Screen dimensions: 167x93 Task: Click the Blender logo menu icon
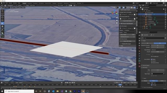tap(2, 3)
